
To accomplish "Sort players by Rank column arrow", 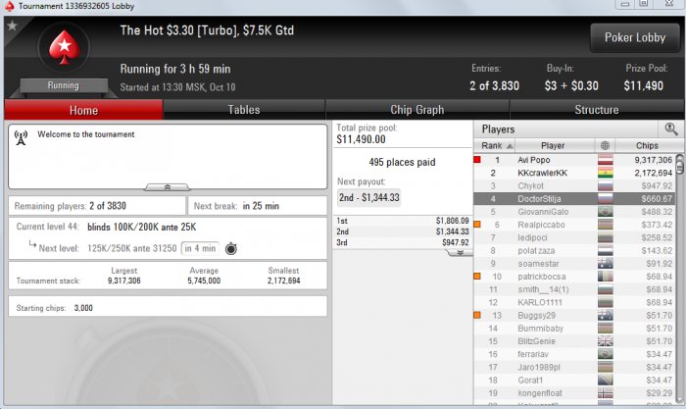I will (510, 146).
